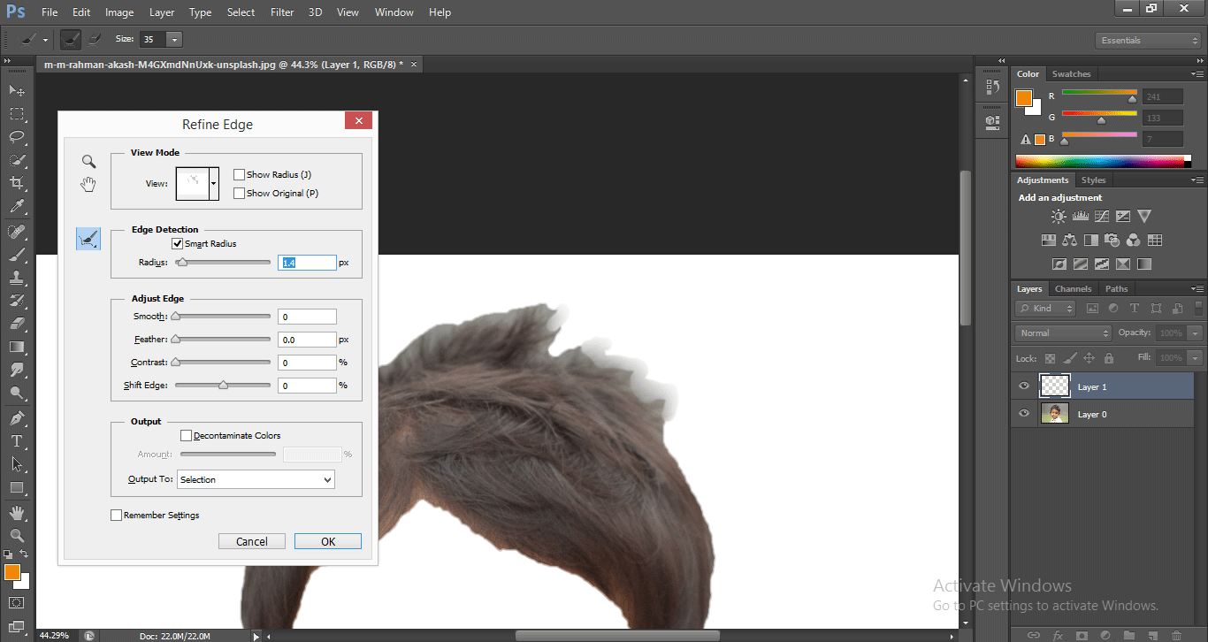Select the Quick Selection tool
Screen dimensions: 1208x642
[17, 159]
